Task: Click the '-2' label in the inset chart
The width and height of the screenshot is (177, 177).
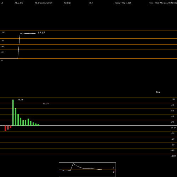Action: click(x=113, y=172)
